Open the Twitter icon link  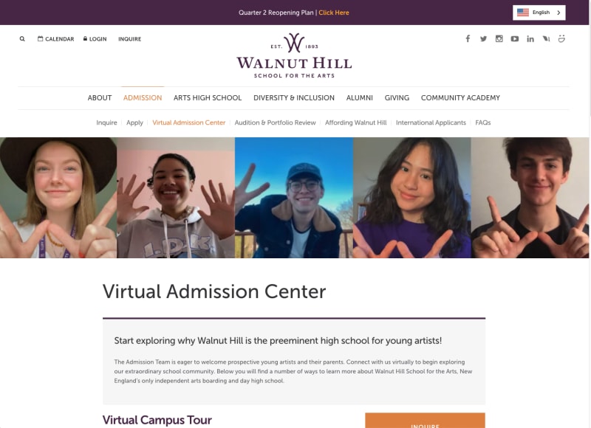(x=483, y=38)
